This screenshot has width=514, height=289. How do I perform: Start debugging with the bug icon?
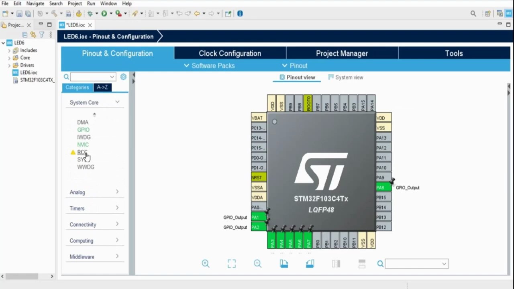[x=90, y=14]
